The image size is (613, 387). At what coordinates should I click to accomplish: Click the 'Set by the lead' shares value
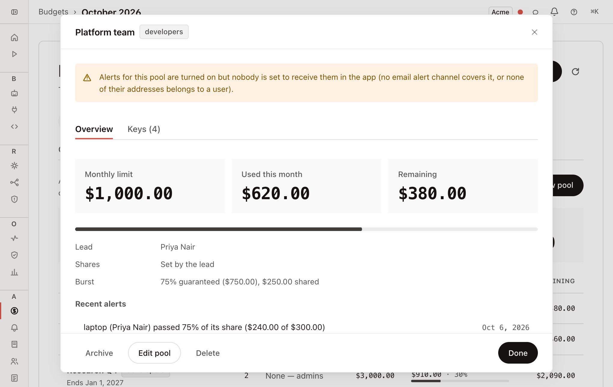(x=187, y=264)
